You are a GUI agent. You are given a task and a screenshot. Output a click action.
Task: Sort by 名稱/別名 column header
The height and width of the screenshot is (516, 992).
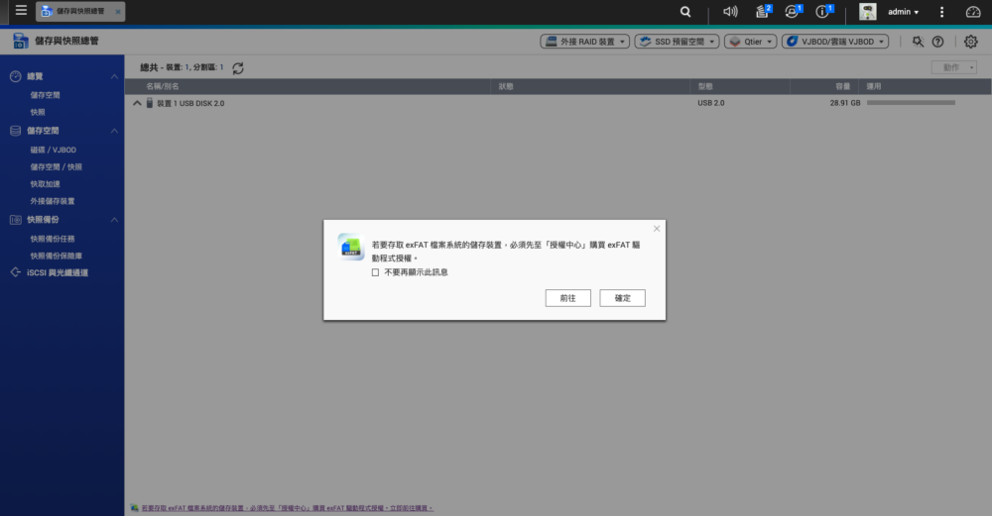pyautogui.click(x=162, y=86)
